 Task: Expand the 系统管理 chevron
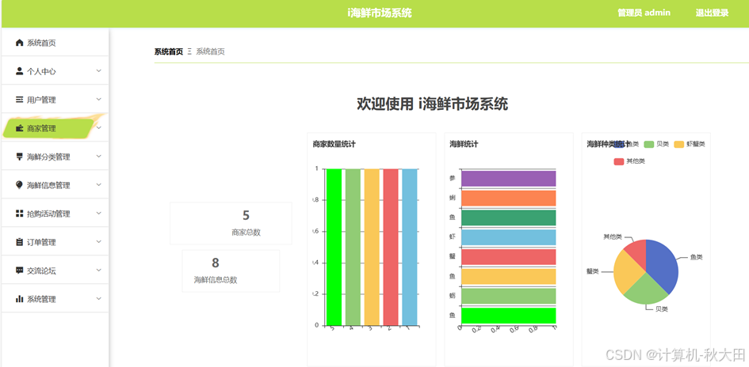click(99, 298)
